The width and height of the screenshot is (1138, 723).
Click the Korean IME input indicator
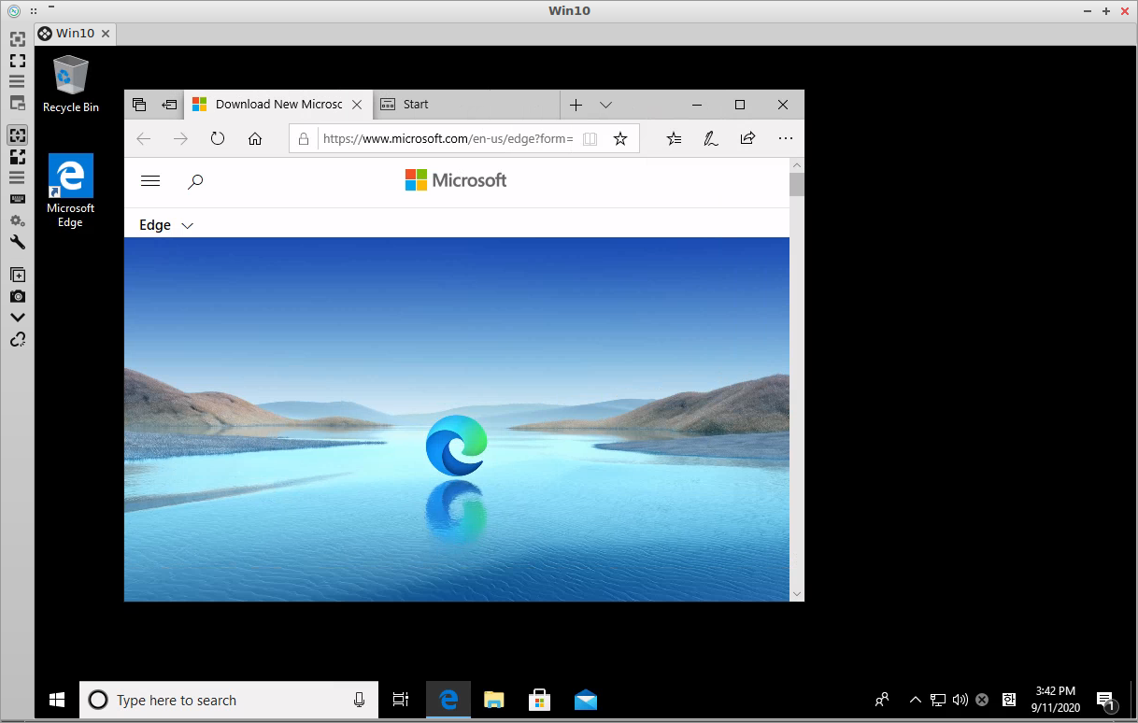tap(1009, 700)
